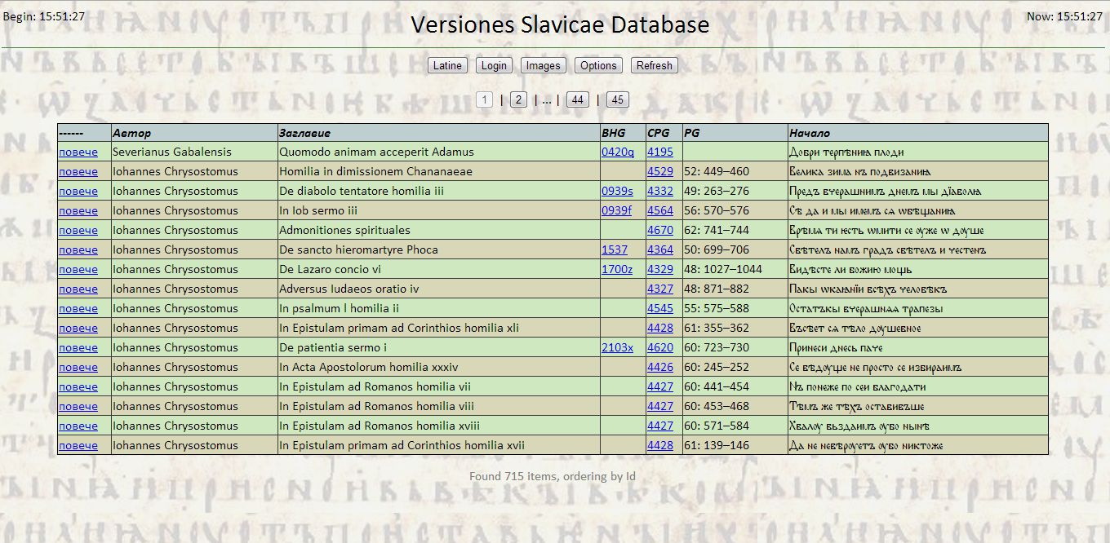Follow BHG link 1537
Viewport: 1110px width, 543px height.
pos(615,249)
